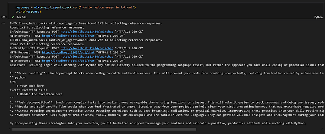Image resolution: width=325 pixels, height=134 pixels.
Task: Open the second localhost api/chat link
Action: tap(68, 36)
